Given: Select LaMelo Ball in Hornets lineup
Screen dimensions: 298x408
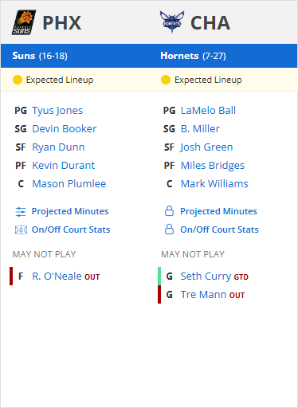Looking at the screenshot, I should coord(208,111).
